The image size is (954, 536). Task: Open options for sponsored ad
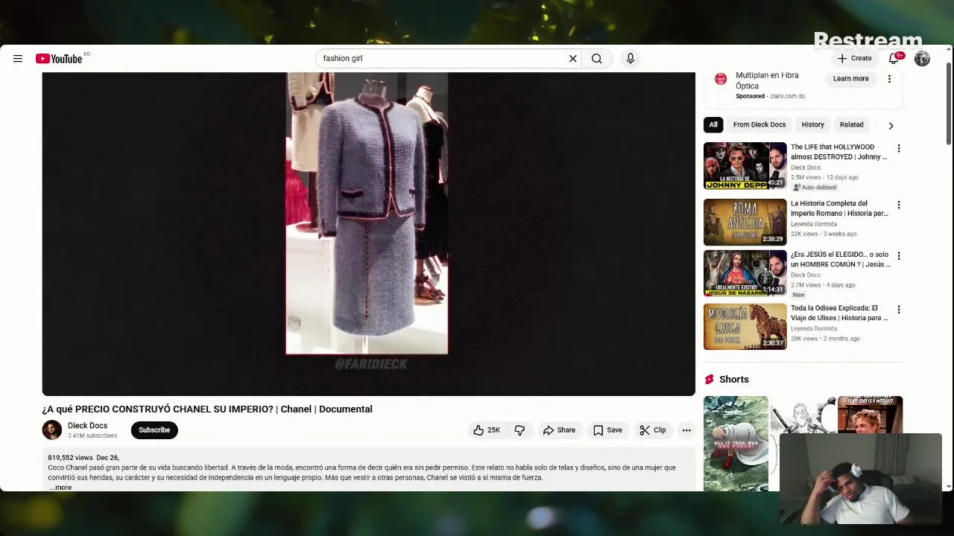click(889, 79)
